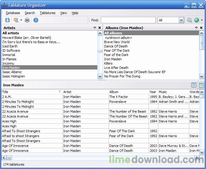Click the horizontal scrollbar thumb in table

(9, 158)
